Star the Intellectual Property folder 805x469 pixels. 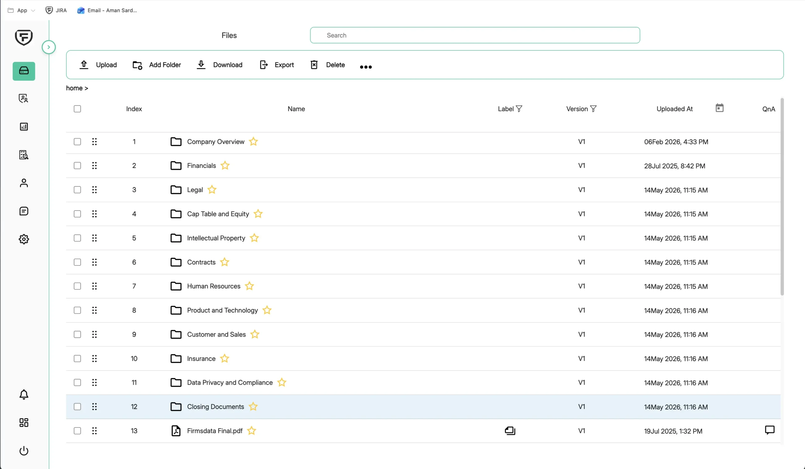(x=254, y=238)
